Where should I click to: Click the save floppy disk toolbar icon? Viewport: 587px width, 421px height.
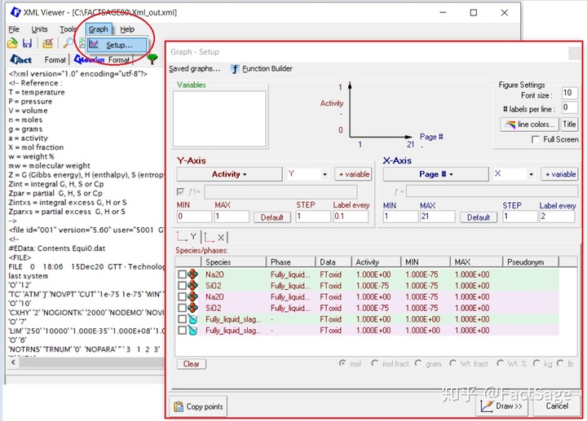(x=28, y=43)
